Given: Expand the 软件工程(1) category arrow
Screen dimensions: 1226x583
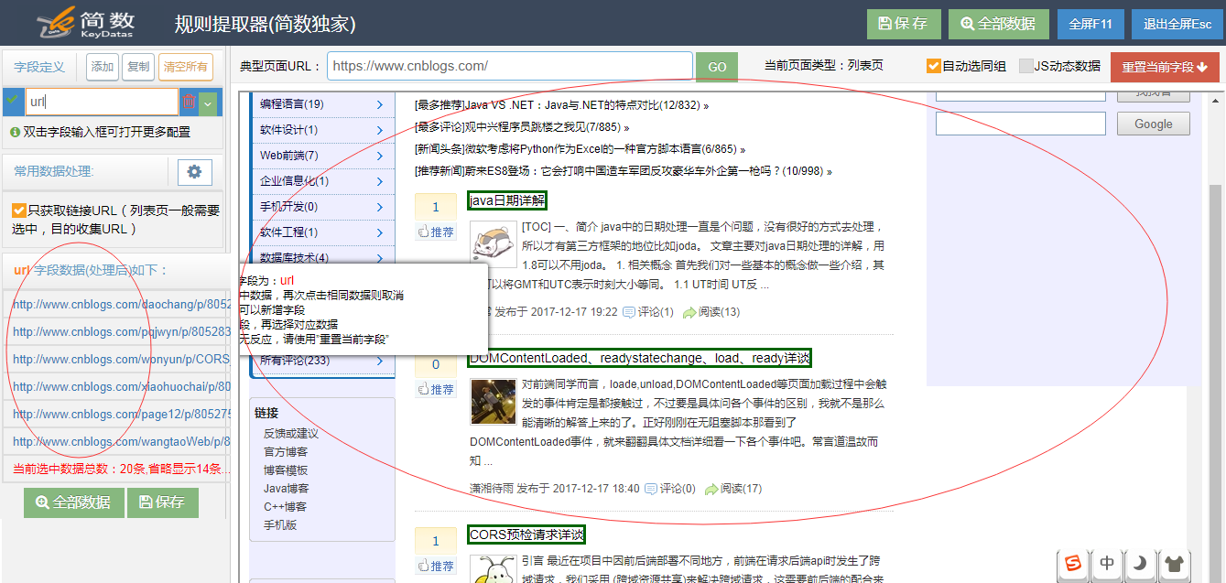Looking at the screenshot, I should 379,232.
